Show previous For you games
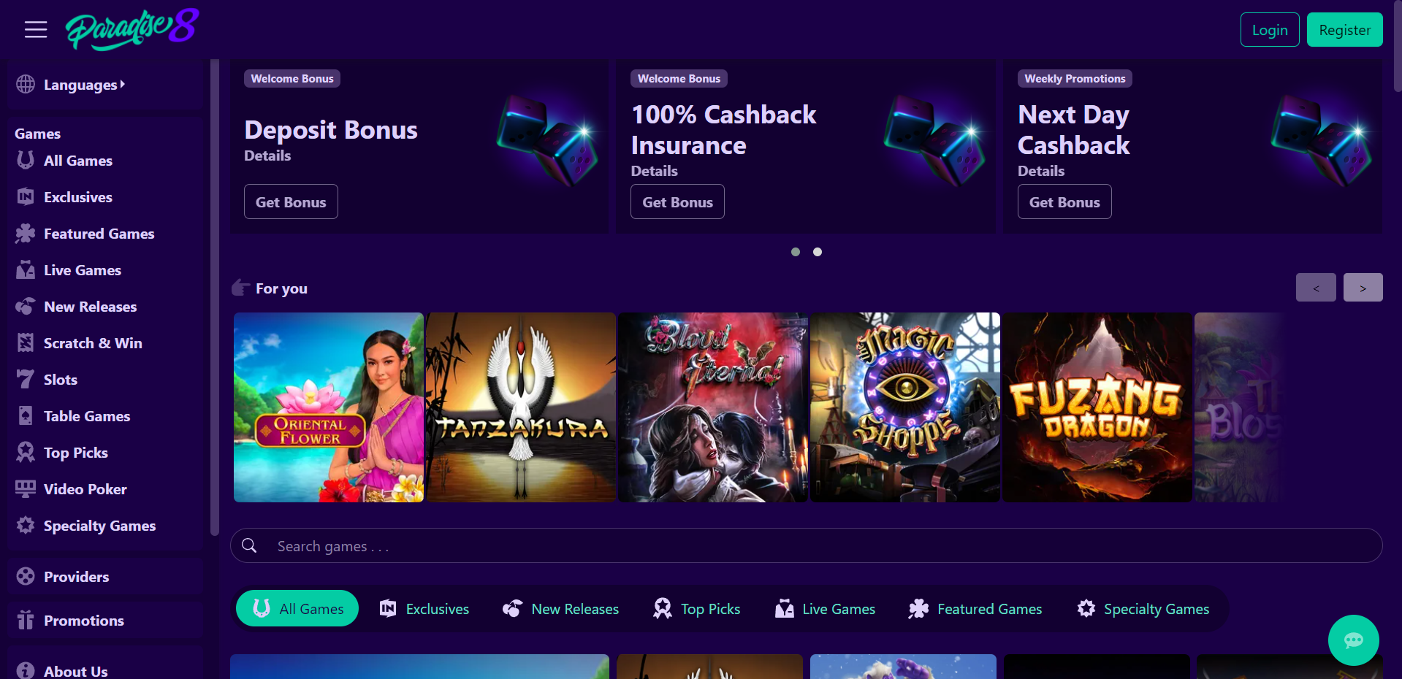Screen dimensions: 1402x679 [1316, 288]
